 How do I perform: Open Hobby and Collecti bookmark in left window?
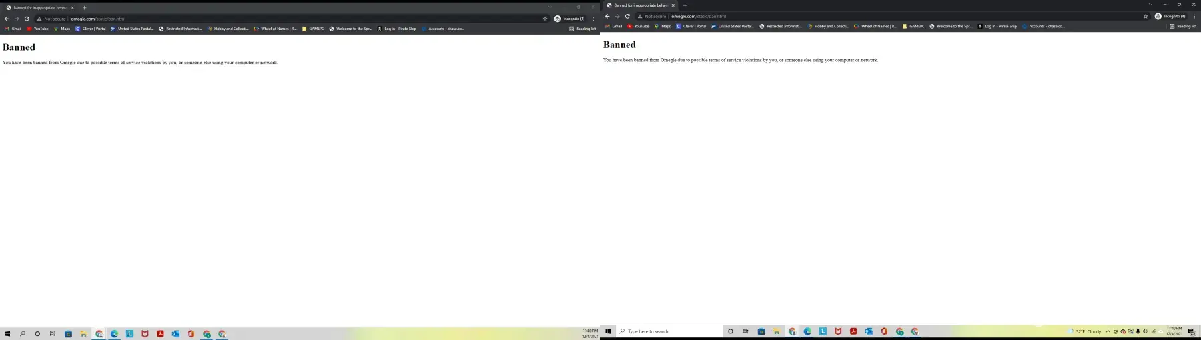coord(228,29)
